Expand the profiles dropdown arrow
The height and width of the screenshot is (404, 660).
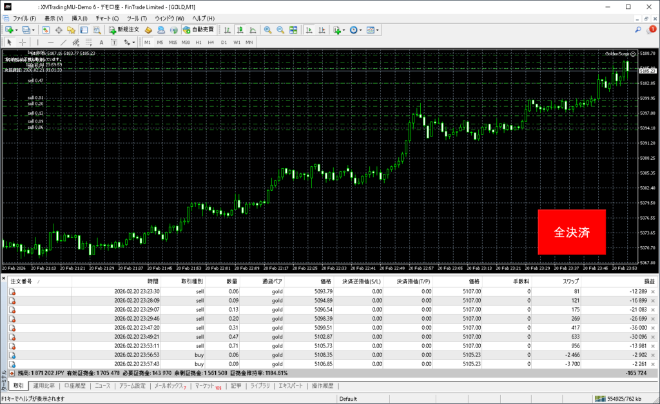(32, 30)
